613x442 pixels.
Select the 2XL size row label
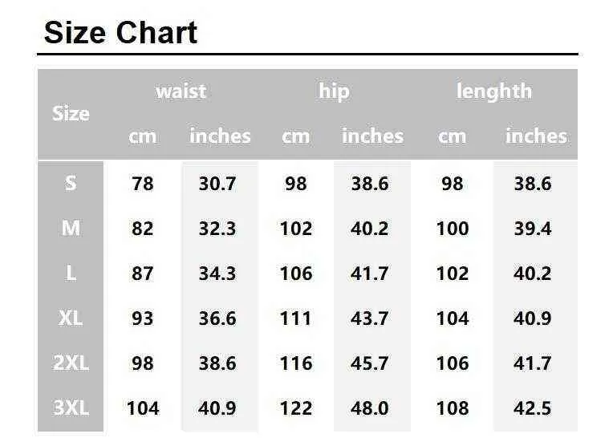click(x=71, y=363)
